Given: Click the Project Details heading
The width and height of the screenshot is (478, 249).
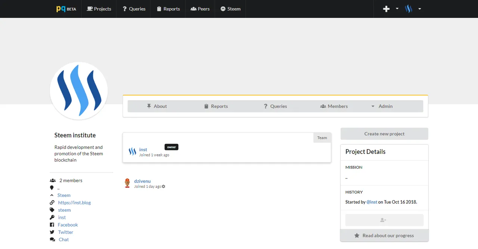Looking at the screenshot, I should click(365, 152).
